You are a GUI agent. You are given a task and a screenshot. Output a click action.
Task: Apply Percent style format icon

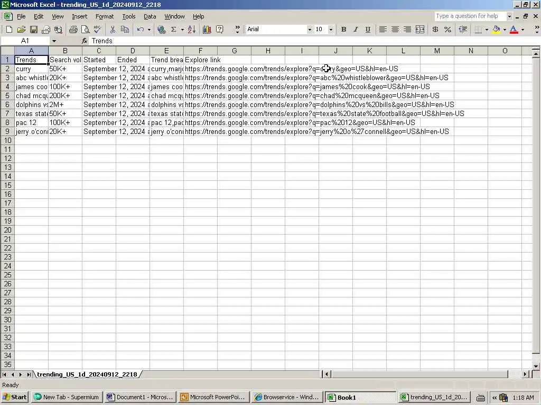click(x=447, y=30)
